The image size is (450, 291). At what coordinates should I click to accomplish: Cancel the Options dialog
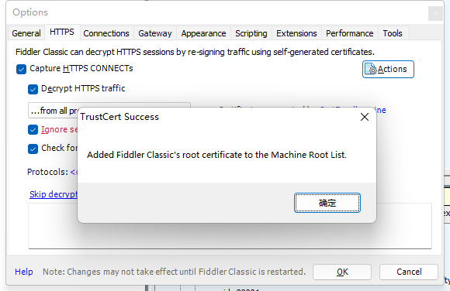click(409, 272)
